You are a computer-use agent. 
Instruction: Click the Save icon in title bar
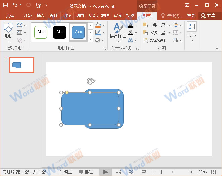point(5,5)
